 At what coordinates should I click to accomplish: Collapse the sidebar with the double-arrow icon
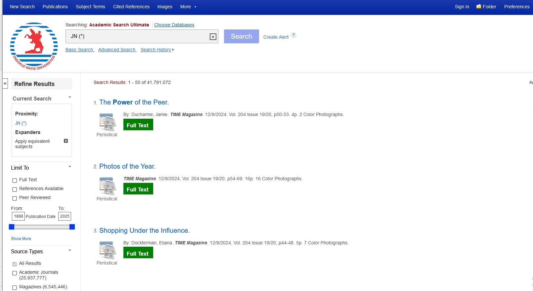[x=5, y=83]
